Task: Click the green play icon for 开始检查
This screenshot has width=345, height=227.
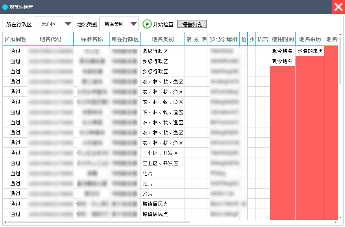Action: [147, 24]
